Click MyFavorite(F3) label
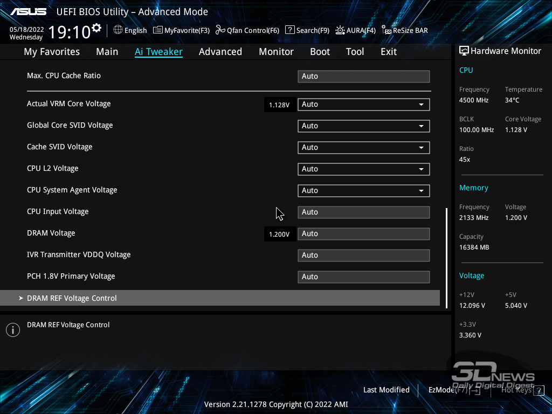This screenshot has height=414, width=552. (x=187, y=30)
